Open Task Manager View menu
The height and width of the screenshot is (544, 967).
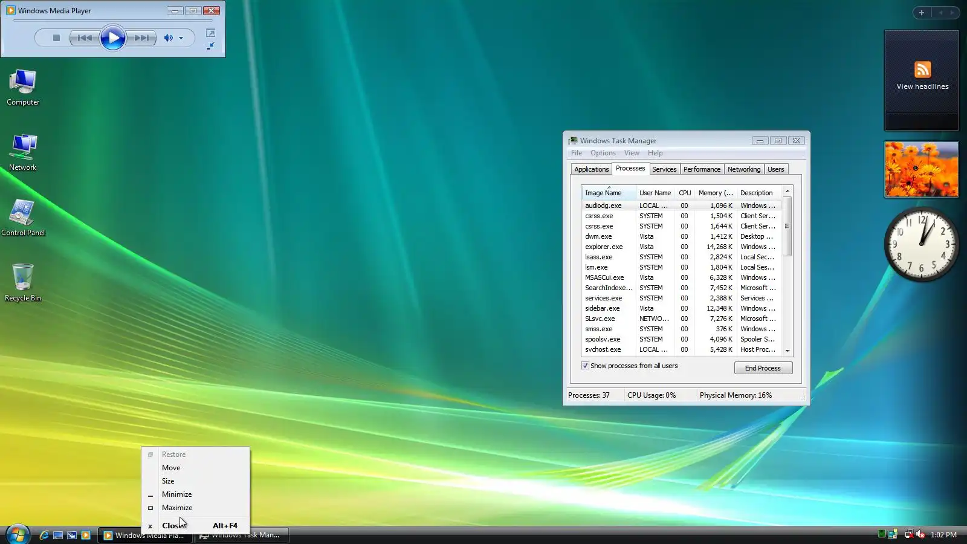[x=632, y=153]
